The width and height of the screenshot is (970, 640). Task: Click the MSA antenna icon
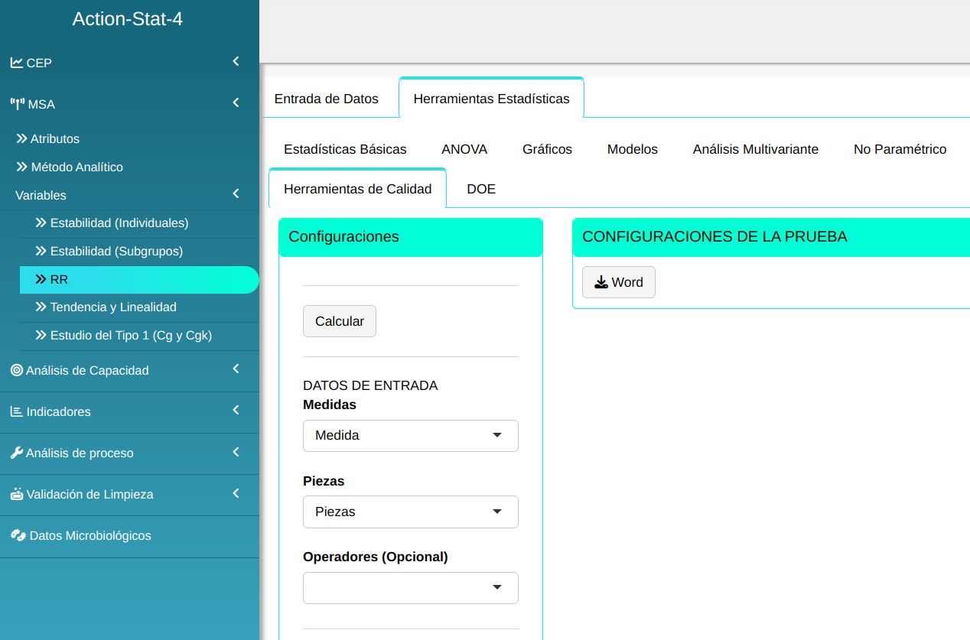point(17,104)
